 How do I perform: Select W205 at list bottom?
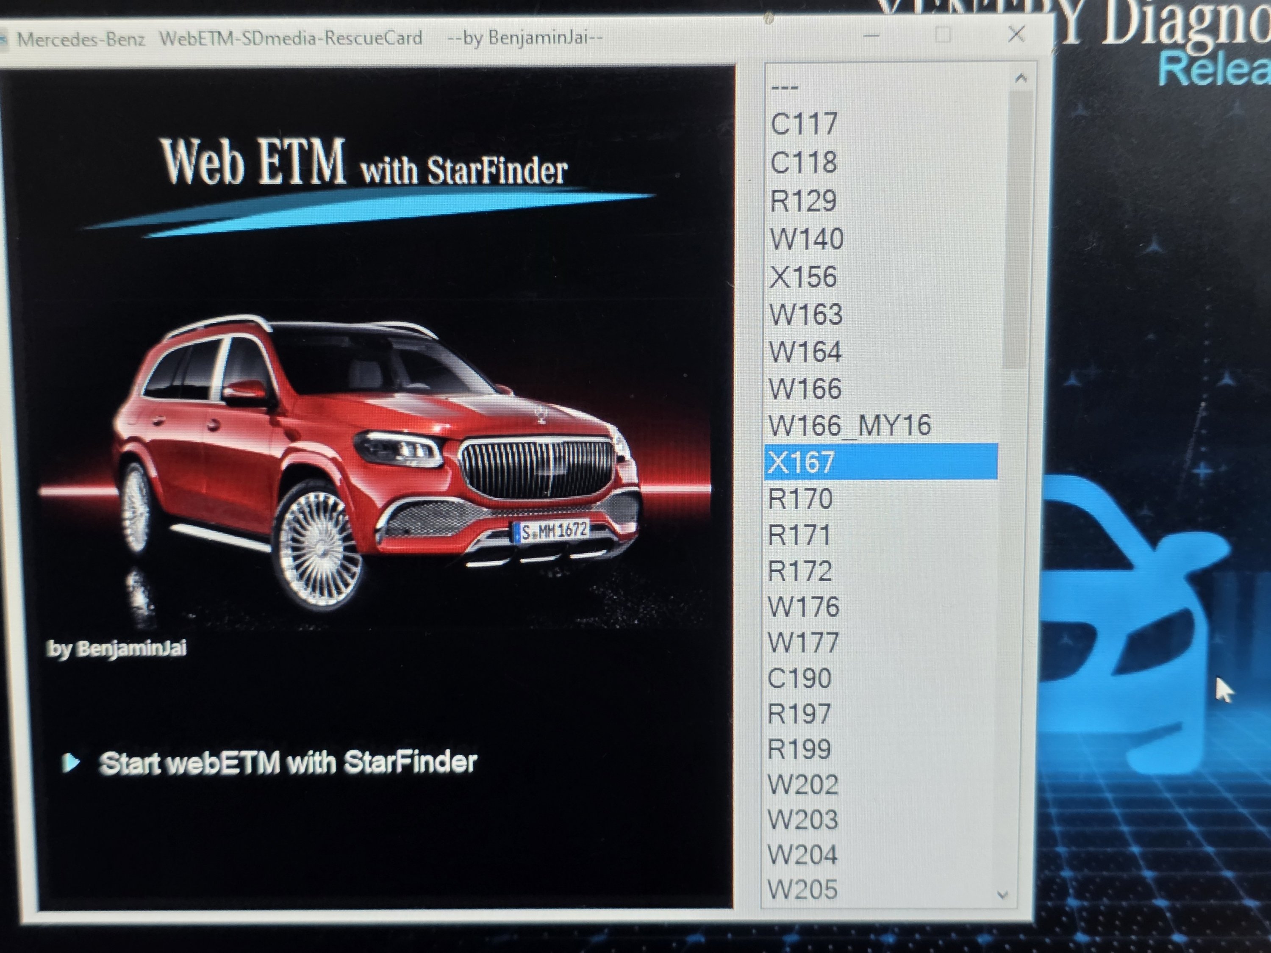coord(803,889)
